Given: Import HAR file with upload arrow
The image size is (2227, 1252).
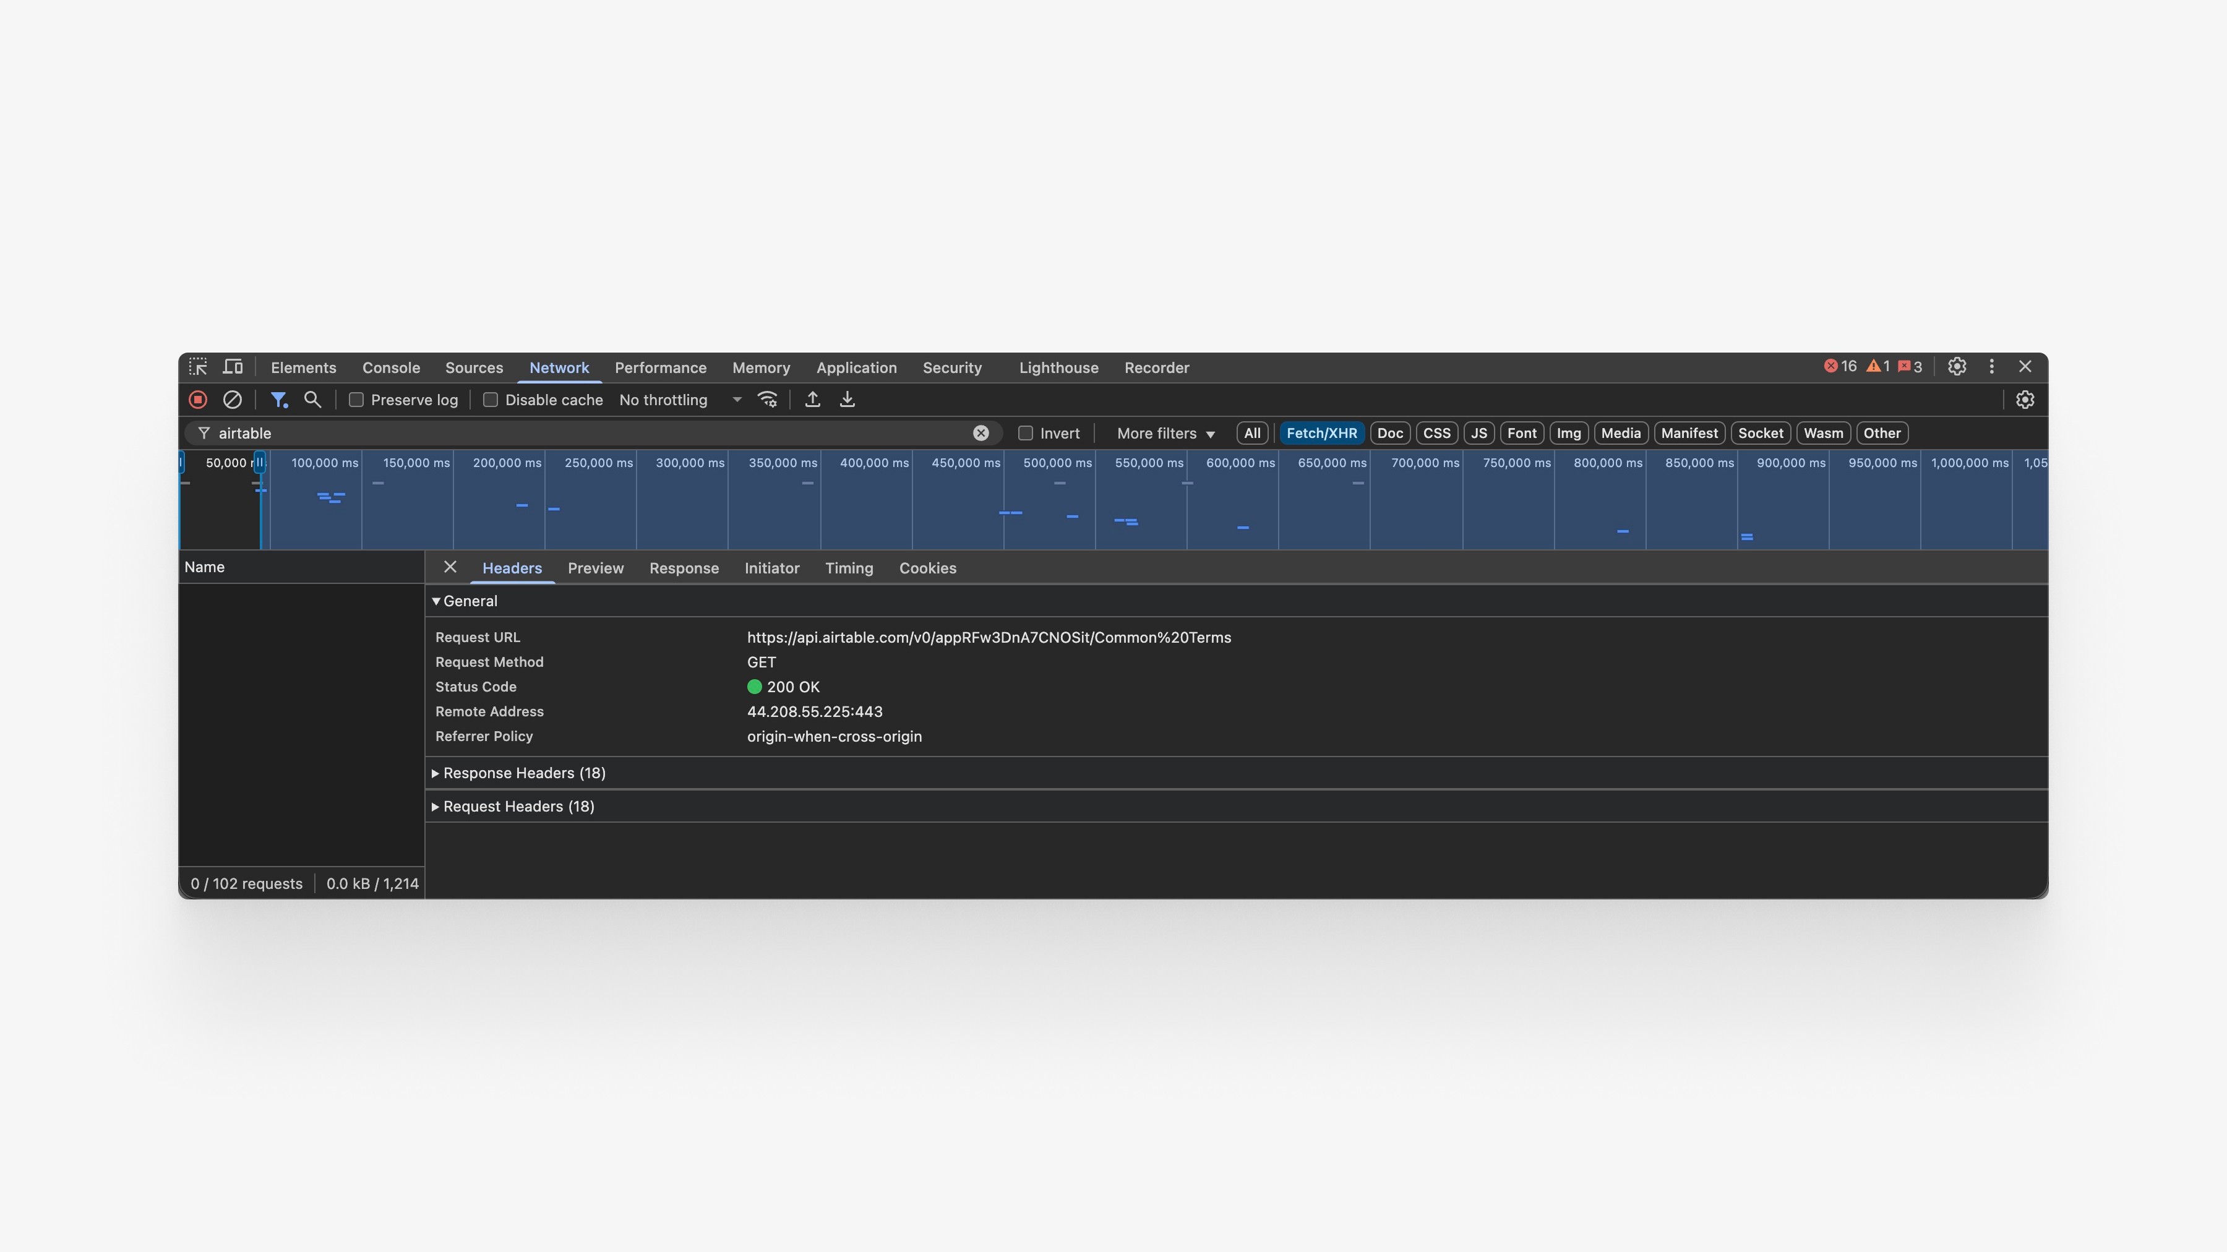Looking at the screenshot, I should coord(812,400).
